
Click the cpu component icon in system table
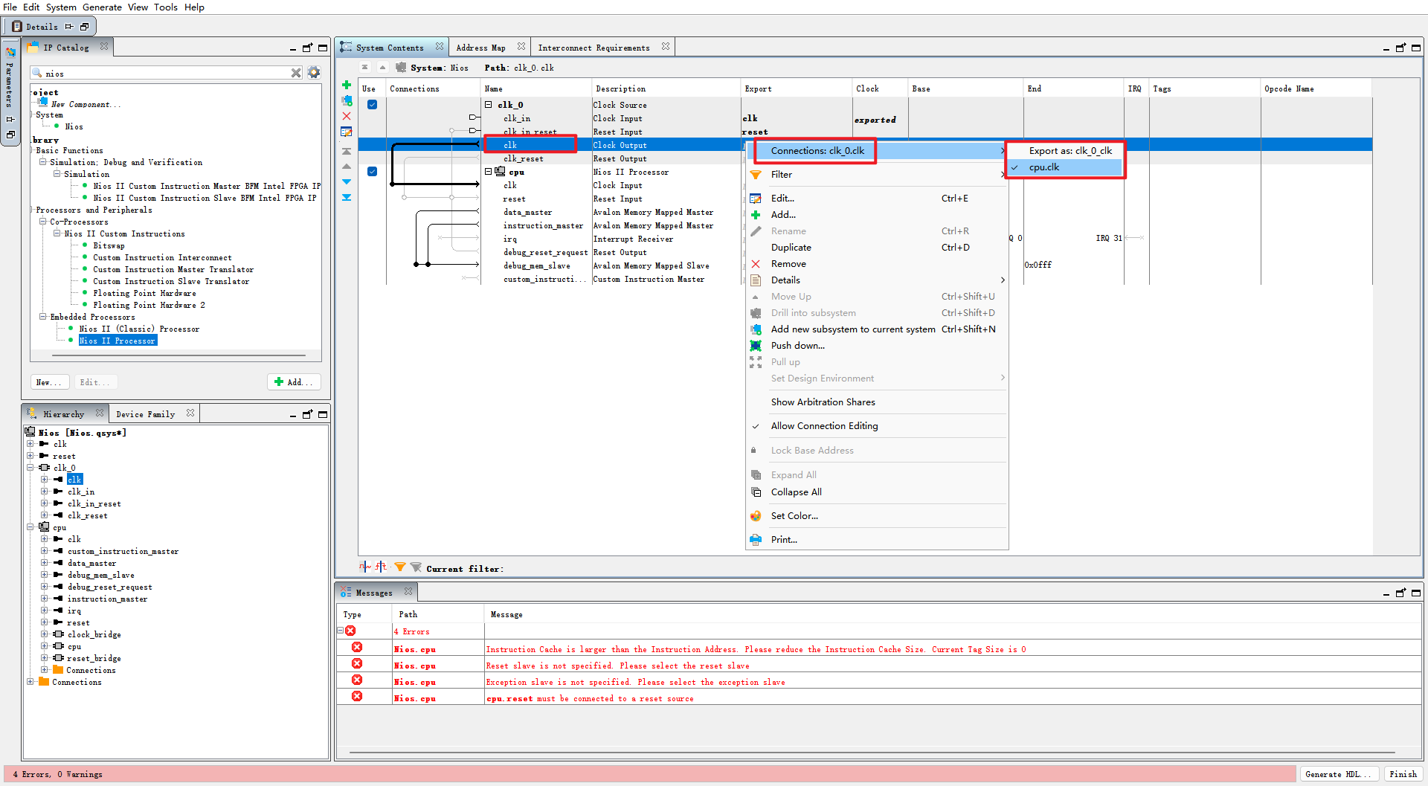(500, 172)
